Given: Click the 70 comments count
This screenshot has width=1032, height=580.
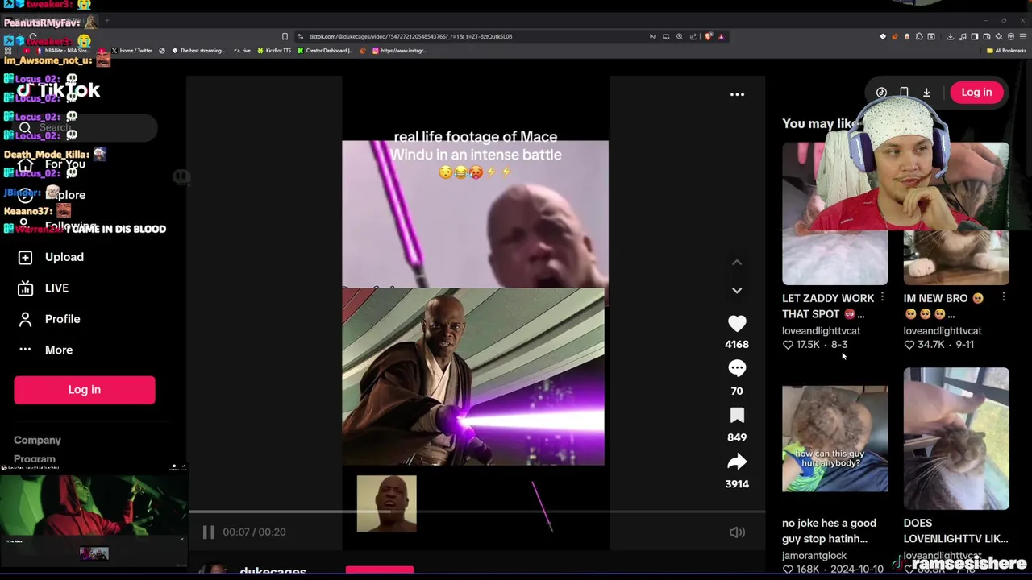Looking at the screenshot, I should pos(737,391).
